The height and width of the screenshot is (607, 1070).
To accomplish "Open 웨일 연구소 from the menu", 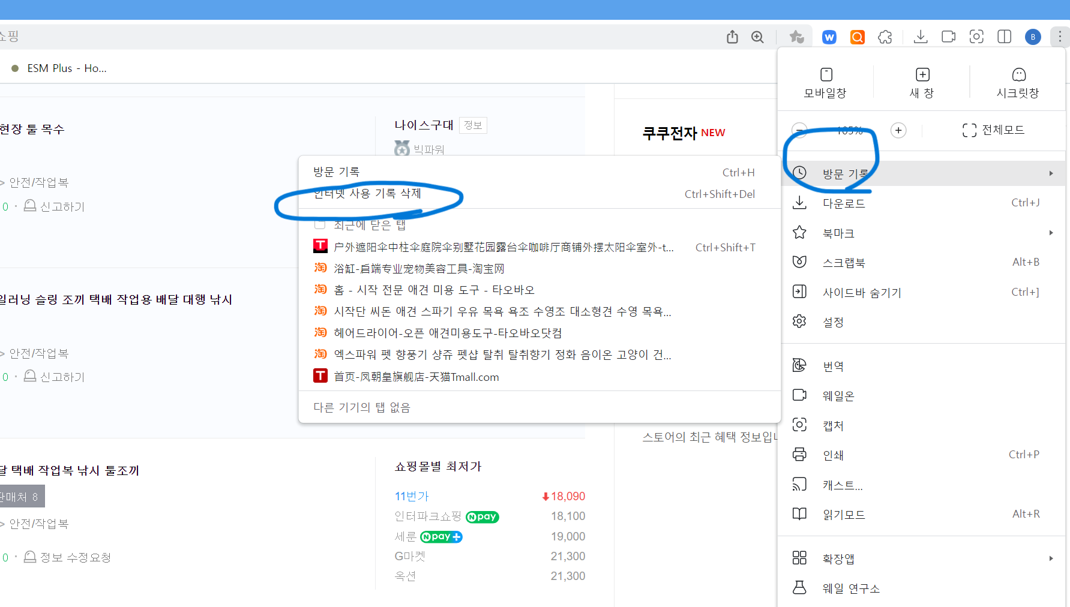I will pyautogui.click(x=922, y=588).
